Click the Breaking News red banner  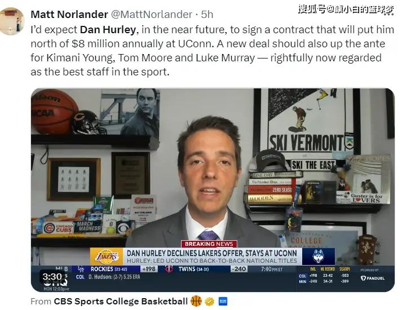209,244
